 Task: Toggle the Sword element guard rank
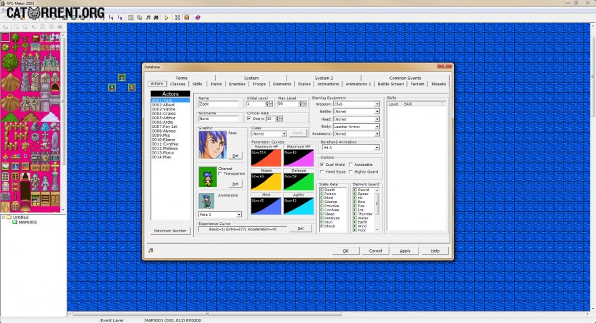(x=355, y=190)
